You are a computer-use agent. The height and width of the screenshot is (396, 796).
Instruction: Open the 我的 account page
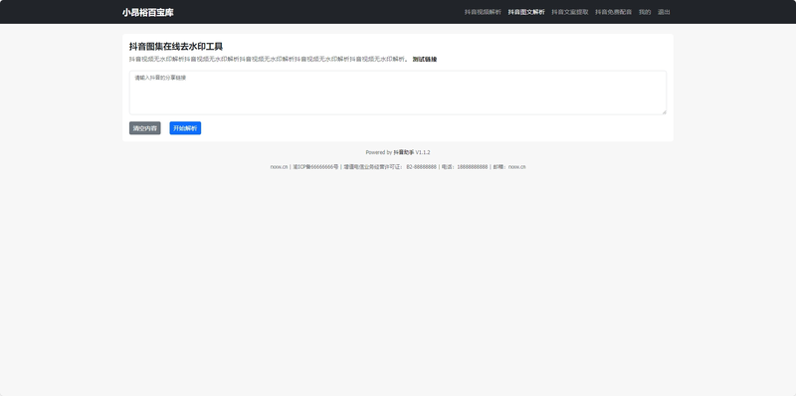[645, 12]
